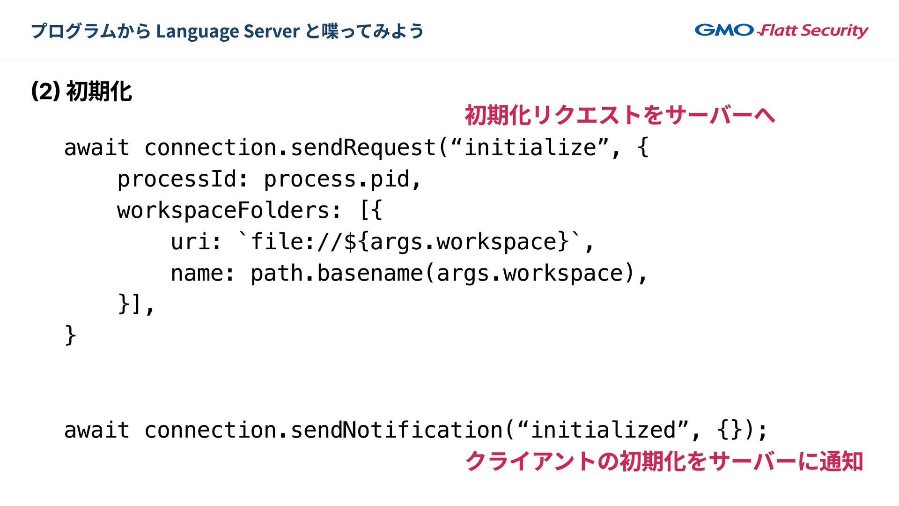Click the GMO Flatt Security logo
The height and width of the screenshot is (506, 899).
[781, 30]
